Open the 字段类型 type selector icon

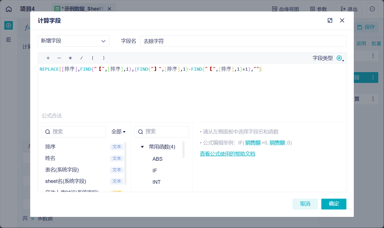(x=340, y=58)
